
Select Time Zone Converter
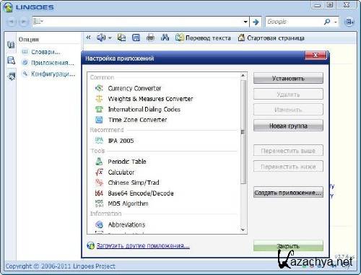point(137,120)
